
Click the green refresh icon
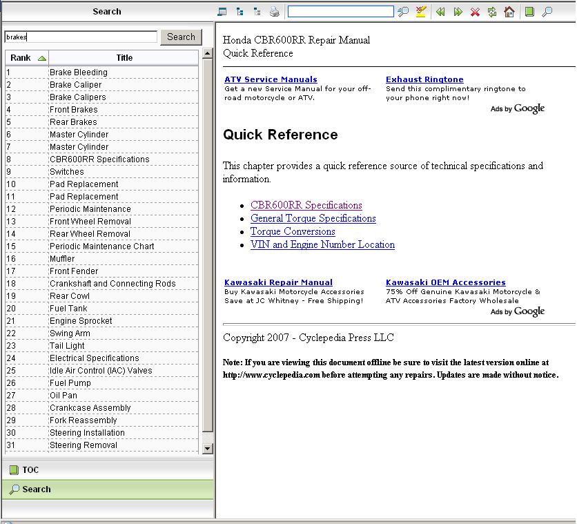[492, 12]
